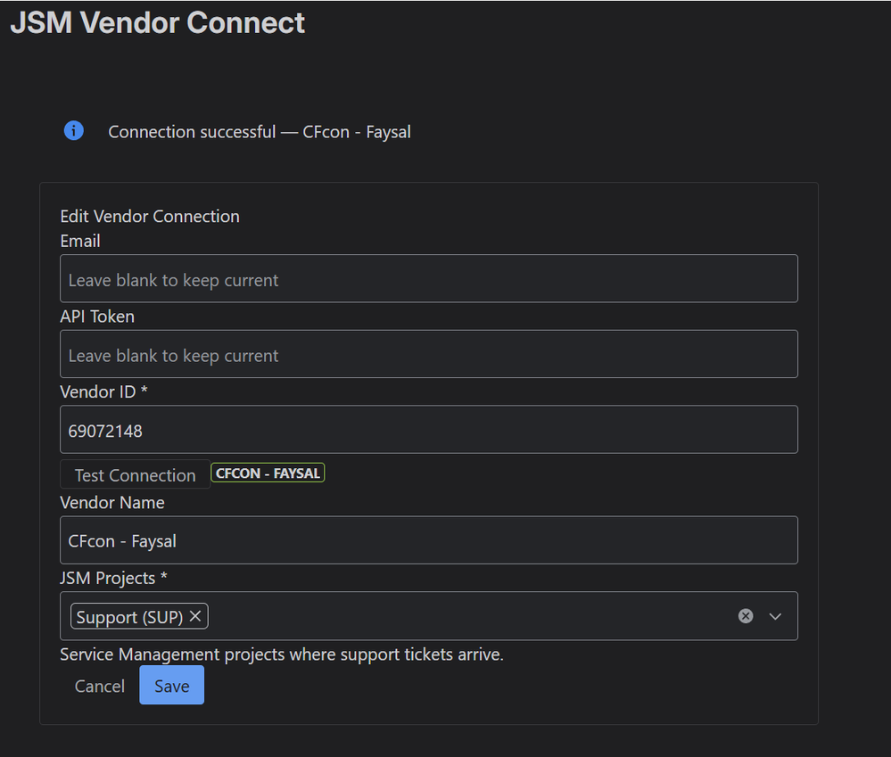Click the Vendor ID field containing 69072148

[x=429, y=430]
